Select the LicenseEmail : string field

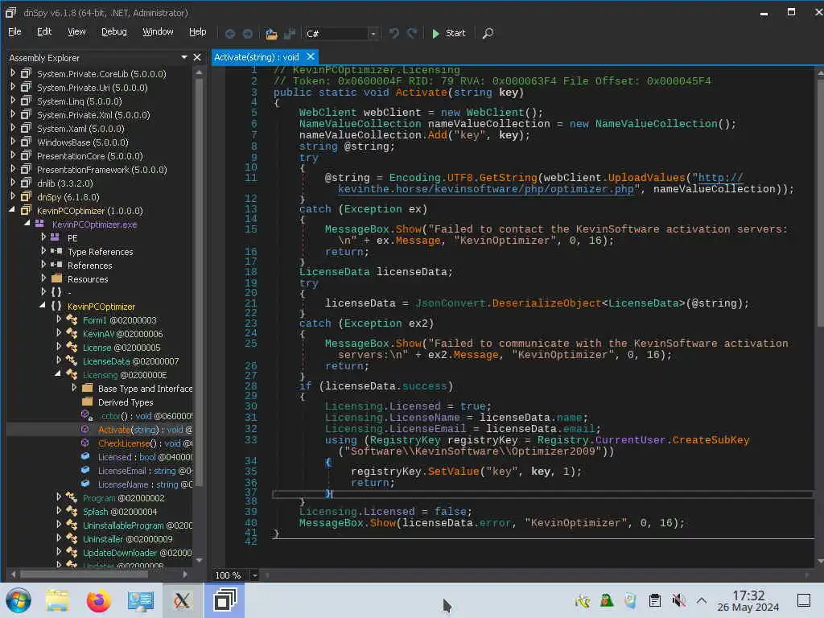pos(145,470)
